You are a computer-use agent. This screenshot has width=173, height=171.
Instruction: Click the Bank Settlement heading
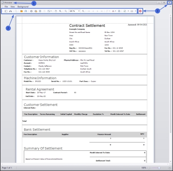(37, 129)
